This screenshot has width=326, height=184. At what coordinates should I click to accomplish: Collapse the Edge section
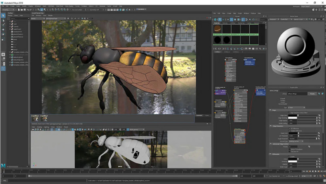[x=270, y=110]
